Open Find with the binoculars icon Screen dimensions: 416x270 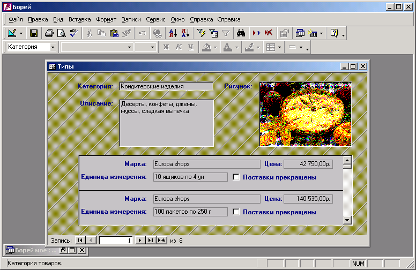(241, 33)
